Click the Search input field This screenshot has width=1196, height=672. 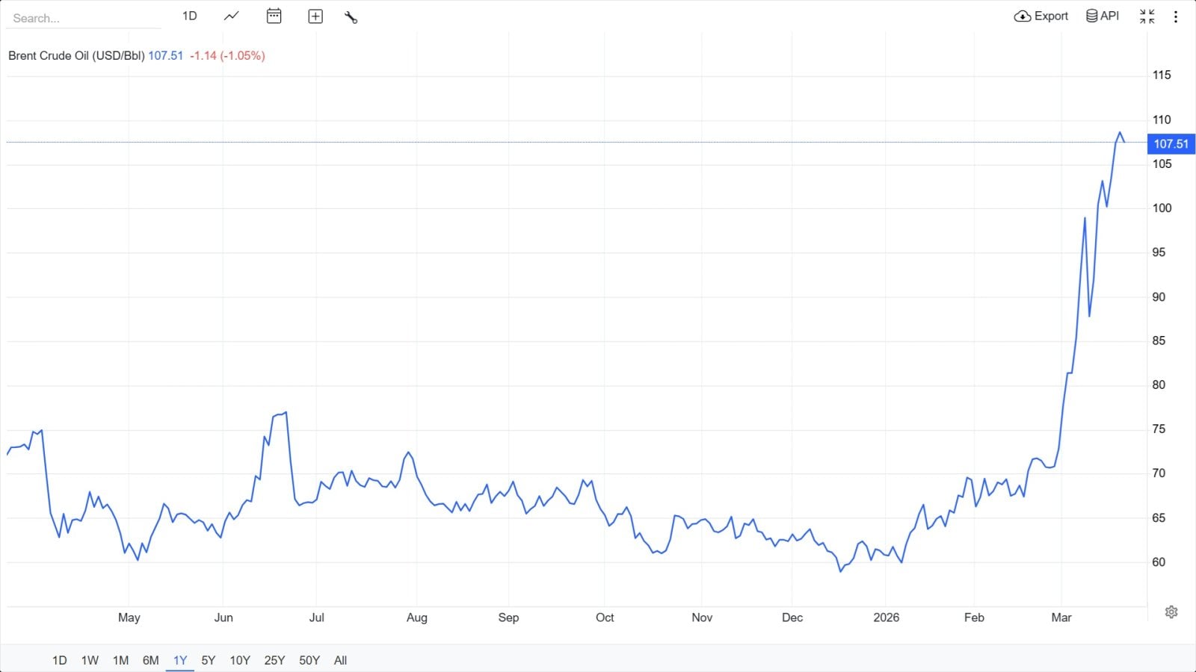click(x=85, y=18)
